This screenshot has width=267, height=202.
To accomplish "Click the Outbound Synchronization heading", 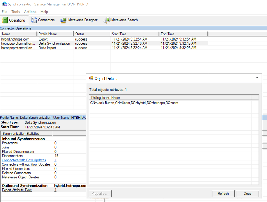I will click(25, 186).
